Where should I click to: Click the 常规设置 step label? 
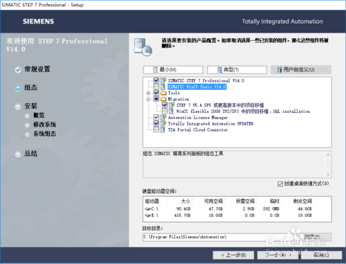click(37, 69)
